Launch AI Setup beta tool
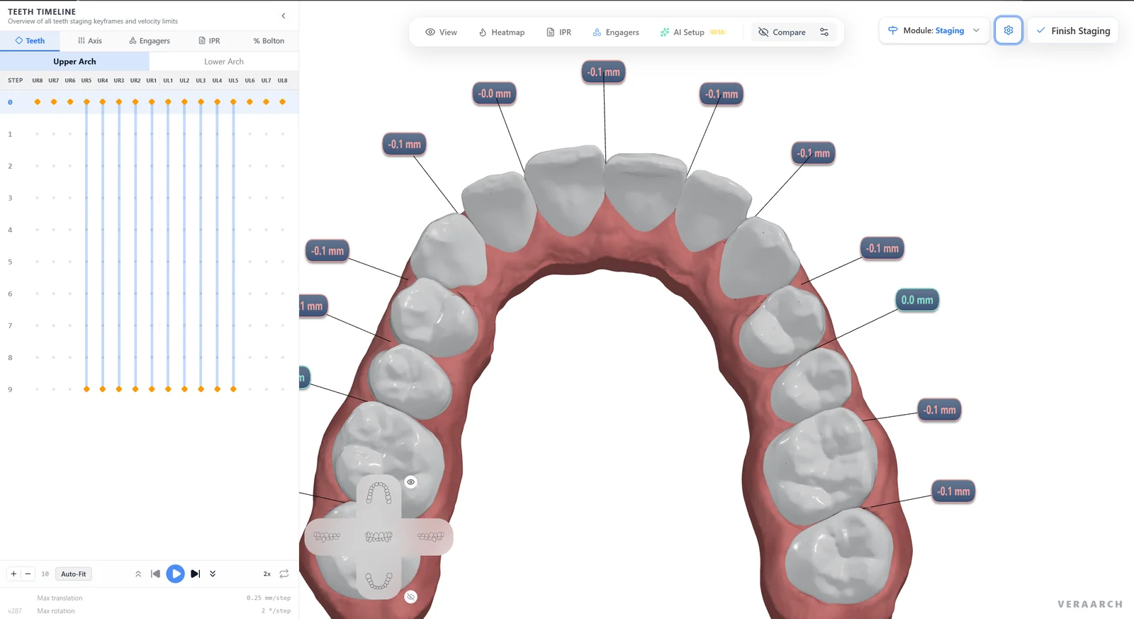 692,32
